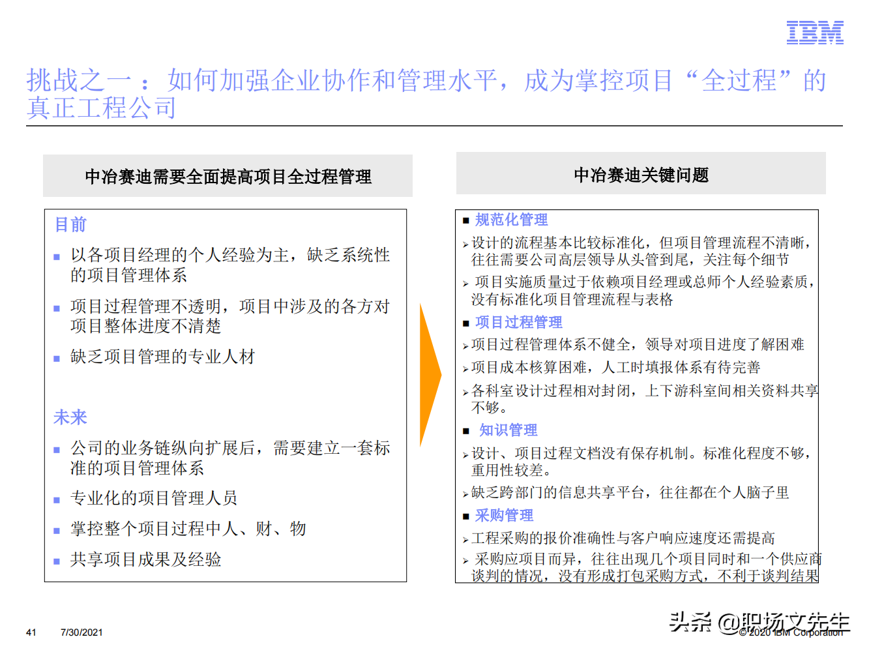This screenshot has height=652, width=869.
Task: Click the footer date "7/30/2021"
Action: point(81,632)
